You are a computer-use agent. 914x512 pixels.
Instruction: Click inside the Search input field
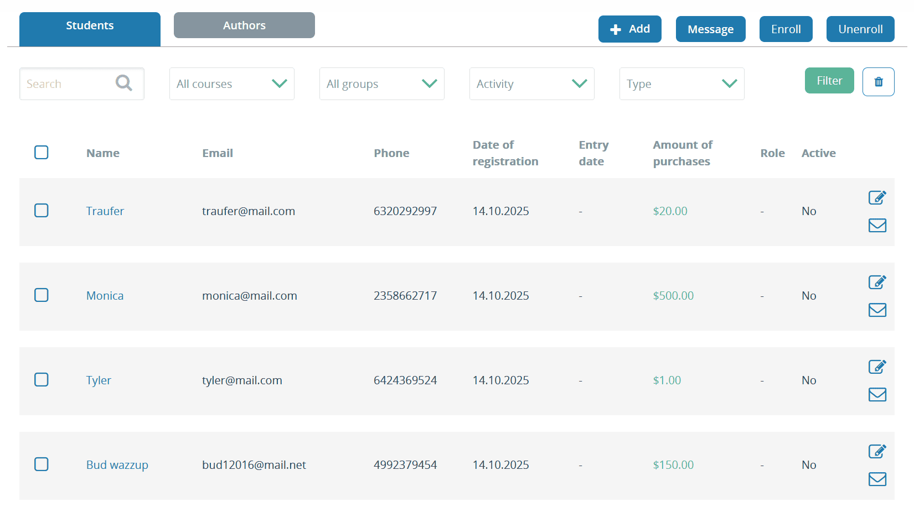66,83
